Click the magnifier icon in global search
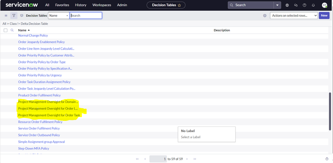 231,5
